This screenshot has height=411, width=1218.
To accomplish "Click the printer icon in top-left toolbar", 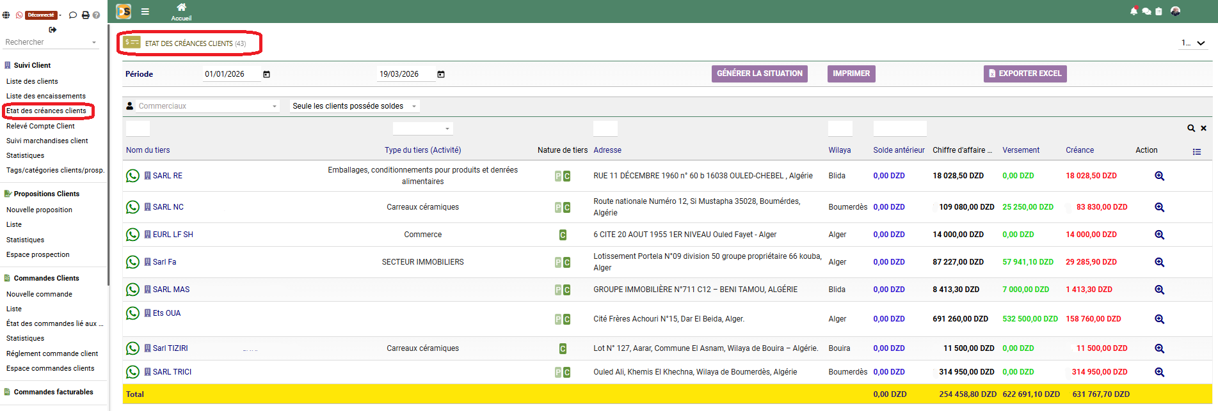I will point(85,15).
